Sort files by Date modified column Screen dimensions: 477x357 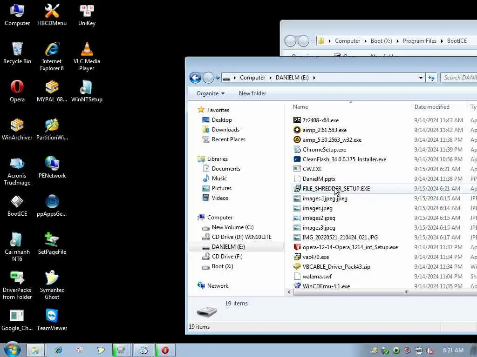click(x=439, y=107)
